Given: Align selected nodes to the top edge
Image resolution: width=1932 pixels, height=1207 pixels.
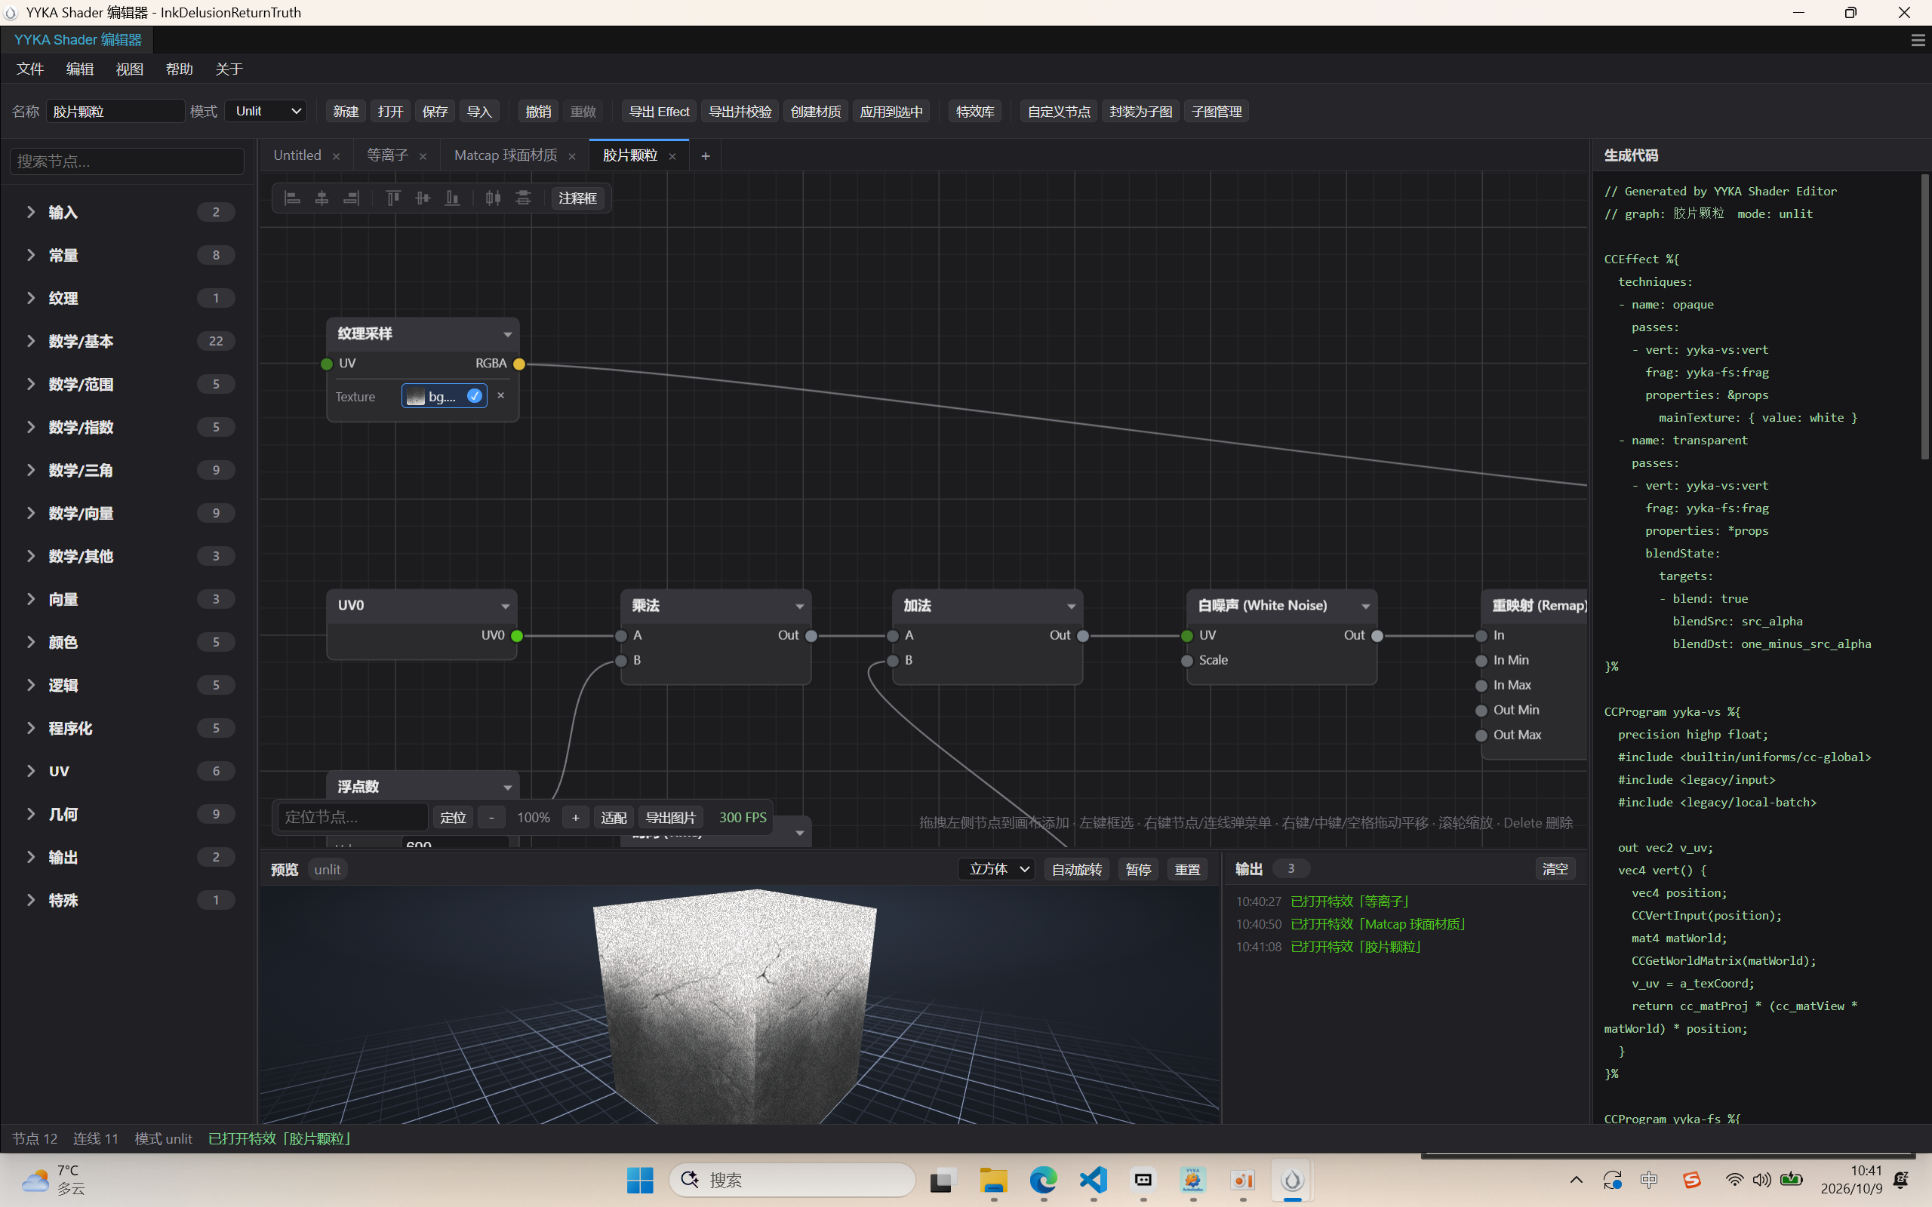Looking at the screenshot, I should 392,198.
